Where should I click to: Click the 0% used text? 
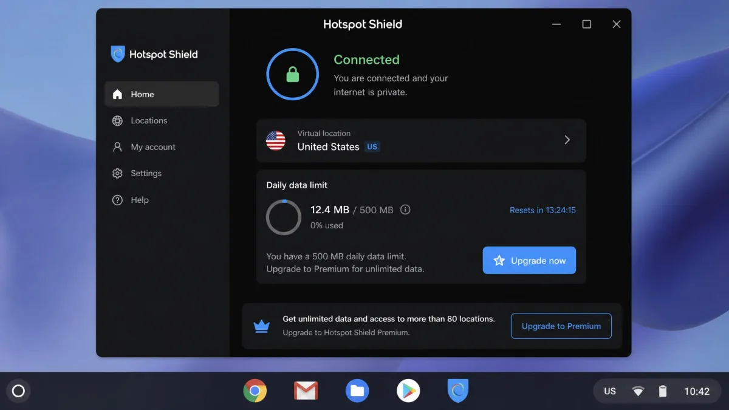327,225
